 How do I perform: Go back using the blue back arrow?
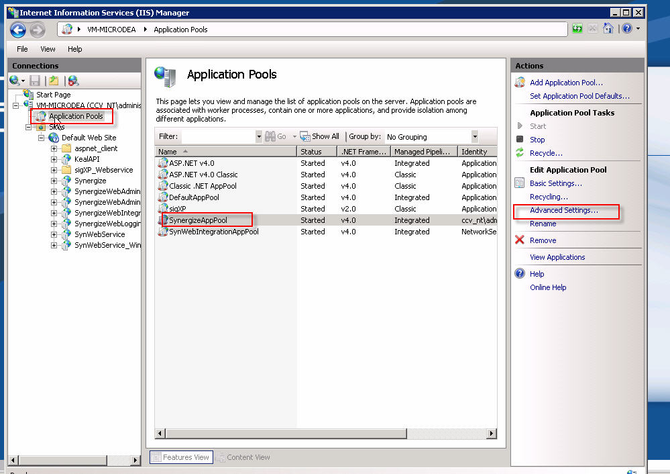click(18, 30)
